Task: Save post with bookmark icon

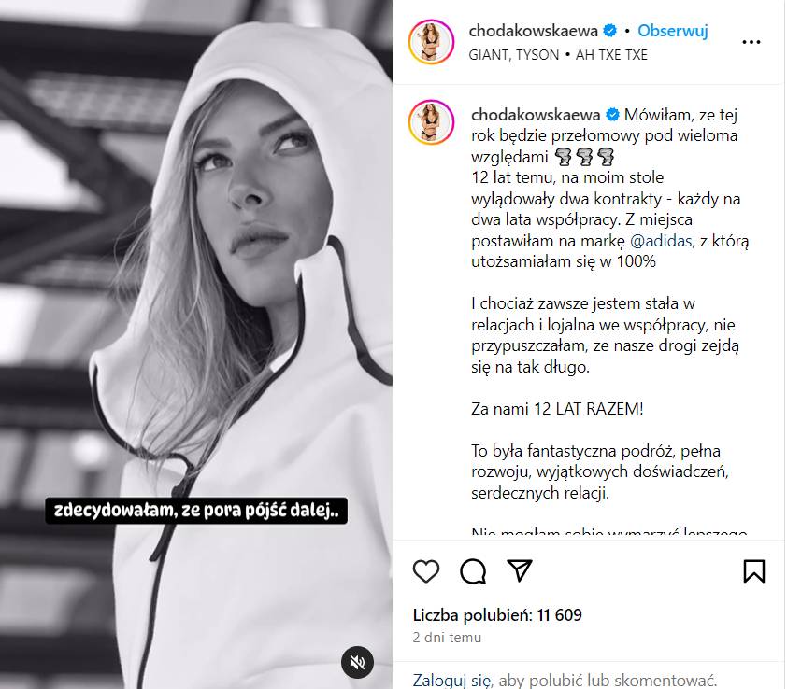Action: [754, 571]
